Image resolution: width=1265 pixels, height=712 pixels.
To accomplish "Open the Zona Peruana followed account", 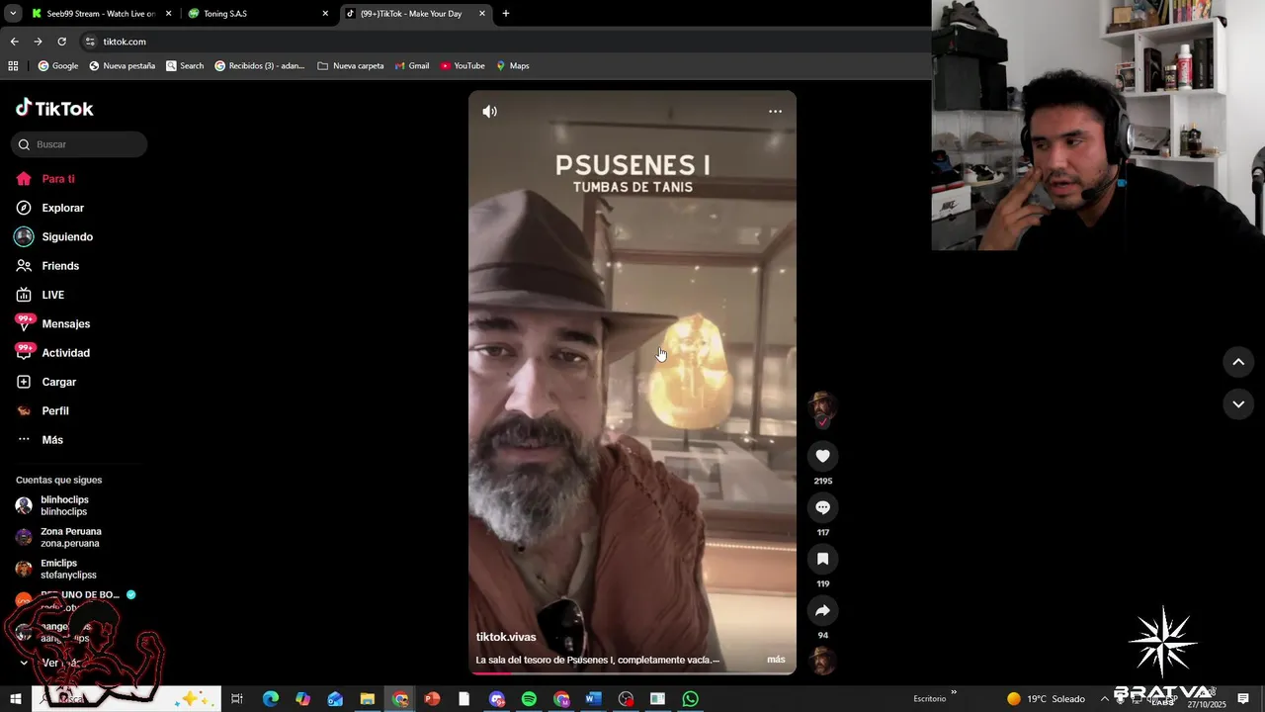I will click(x=69, y=537).
